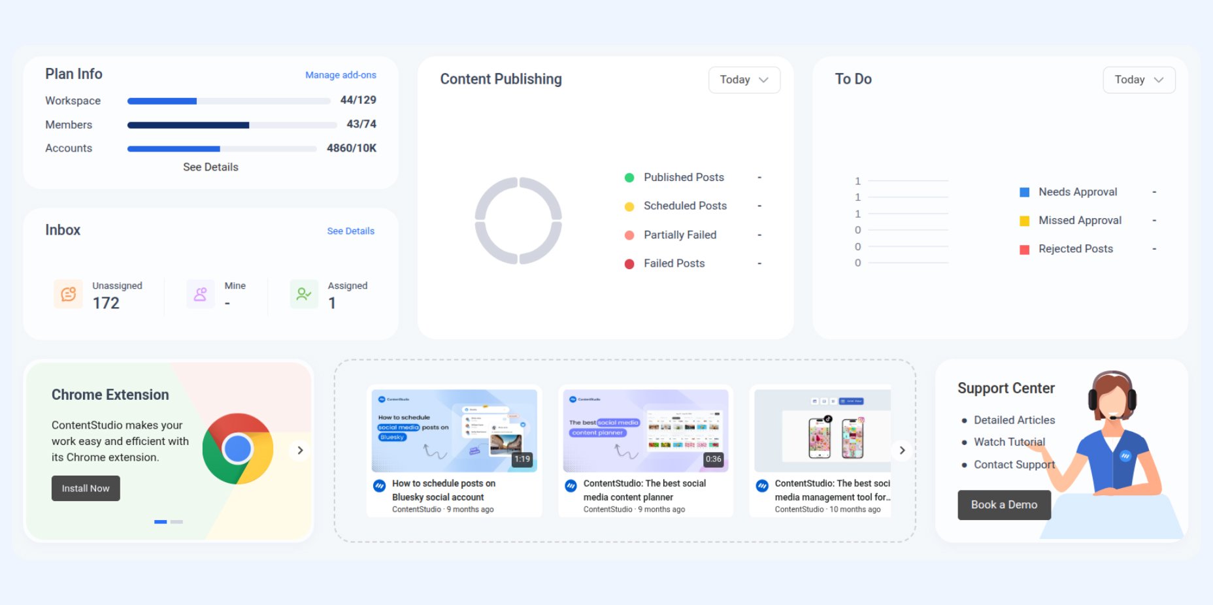Click the Members usage progress bar
1213x605 pixels.
tap(229, 124)
